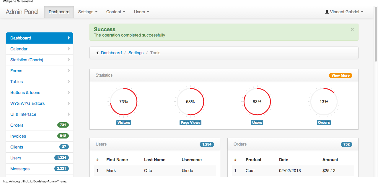The width and height of the screenshot is (378, 183).
Task: Click the chevron next to Forms
Action: click(x=69, y=71)
